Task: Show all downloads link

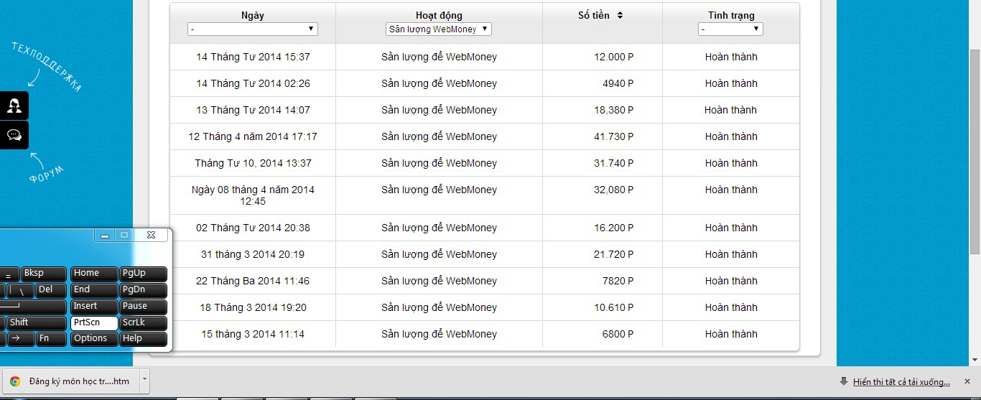Action: tap(901, 381)
